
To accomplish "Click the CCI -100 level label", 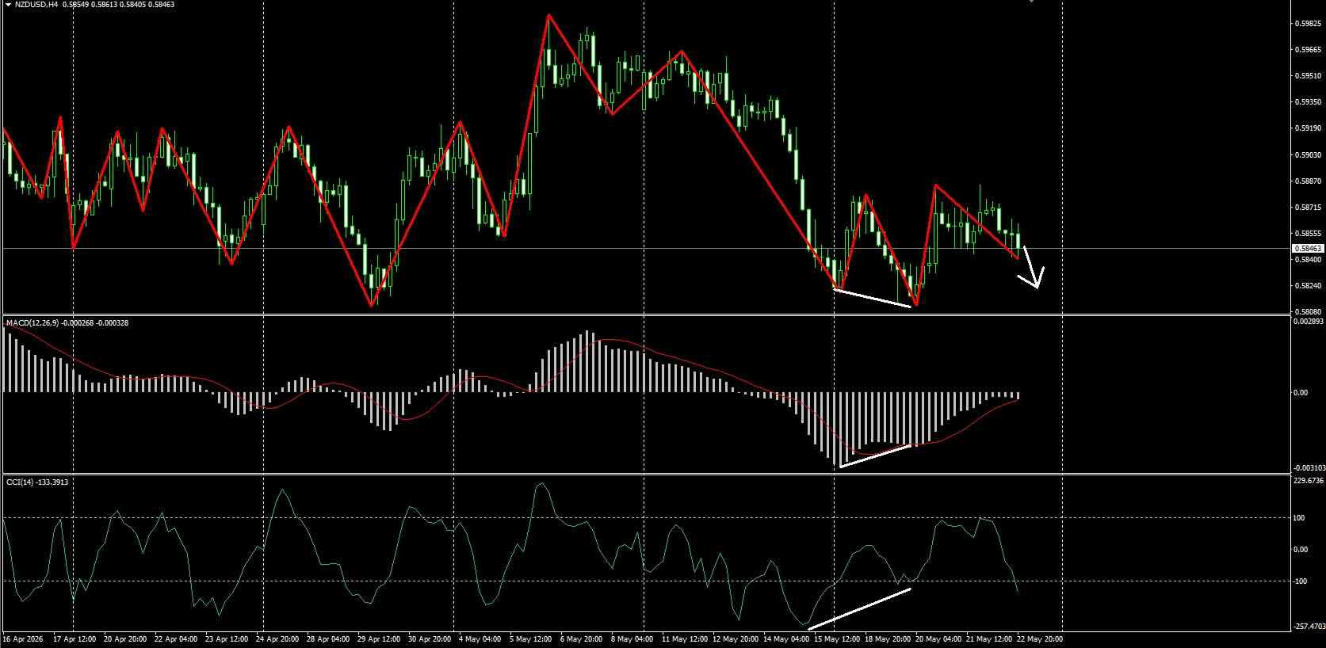I will [1301, 581].
